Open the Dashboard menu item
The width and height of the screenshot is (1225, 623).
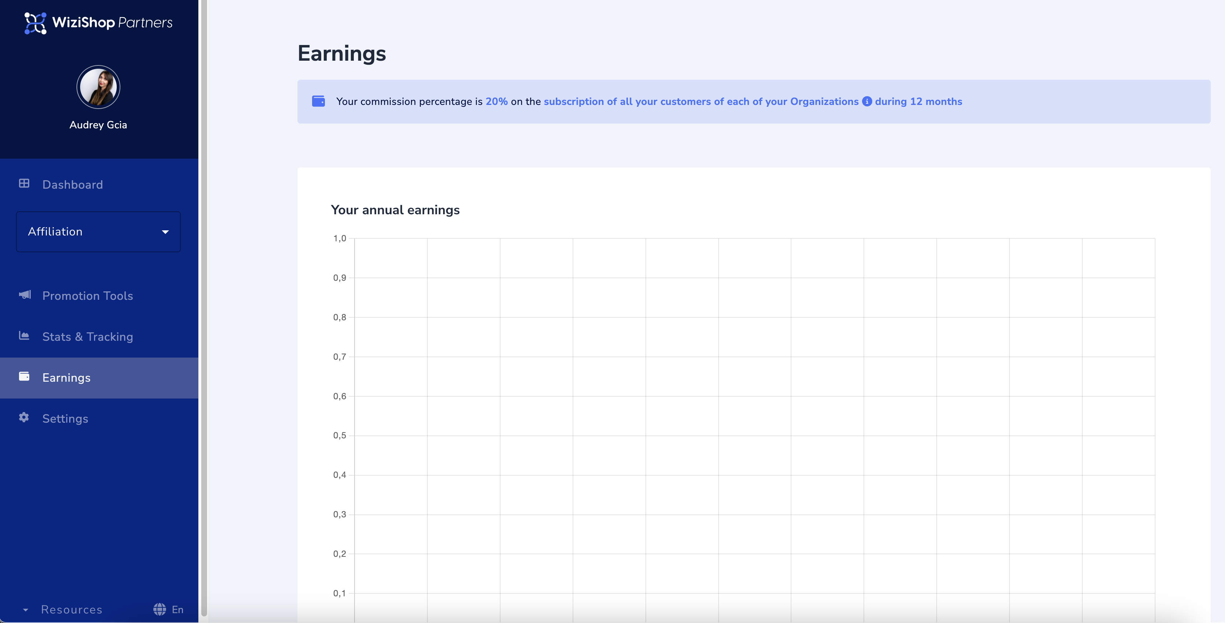[99, 184]
